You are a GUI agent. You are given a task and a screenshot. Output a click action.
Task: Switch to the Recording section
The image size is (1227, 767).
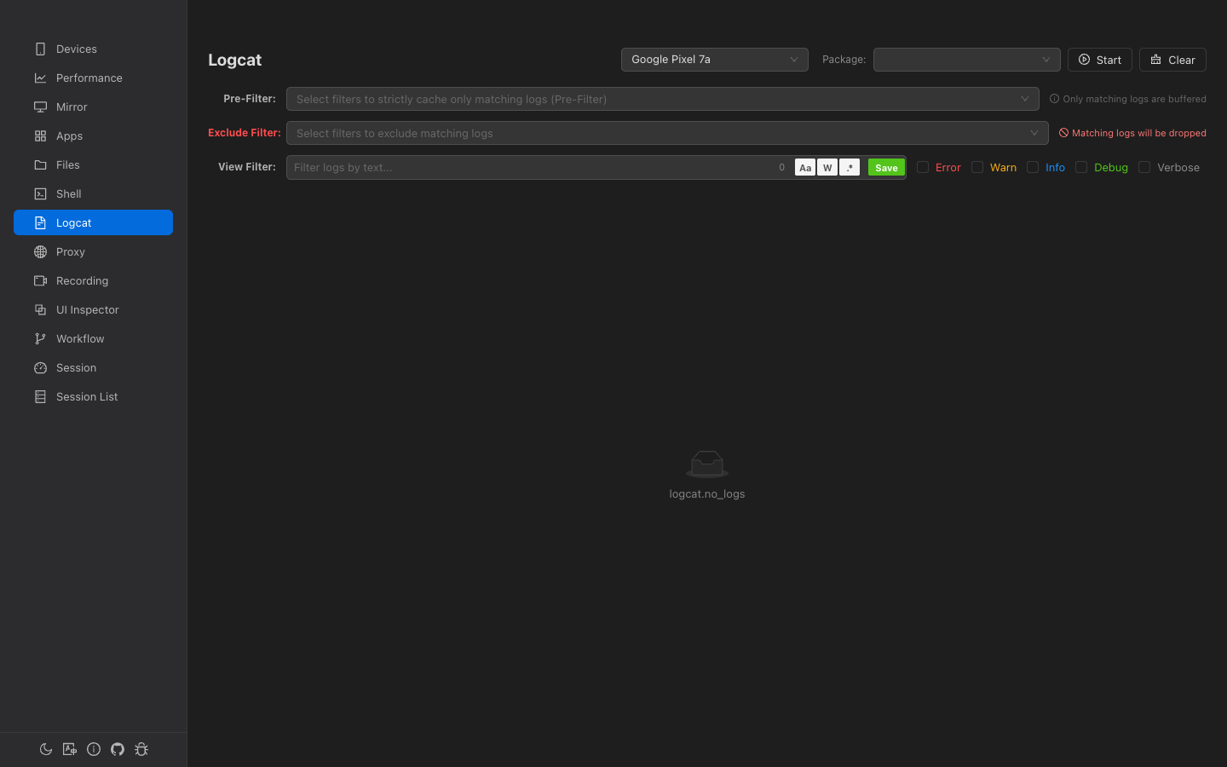(x=82, y=280)
